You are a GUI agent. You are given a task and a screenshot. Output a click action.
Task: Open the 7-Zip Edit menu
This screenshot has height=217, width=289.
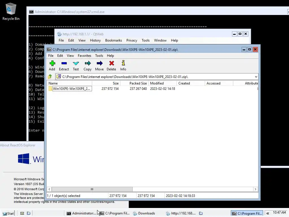[60, 56]
